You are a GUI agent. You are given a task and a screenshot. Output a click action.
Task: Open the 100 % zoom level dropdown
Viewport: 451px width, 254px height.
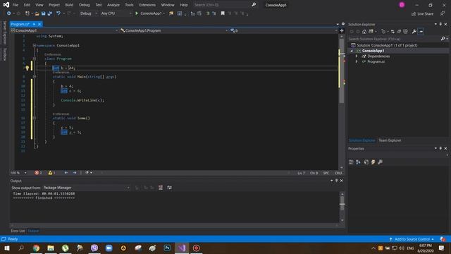[18, 173]
